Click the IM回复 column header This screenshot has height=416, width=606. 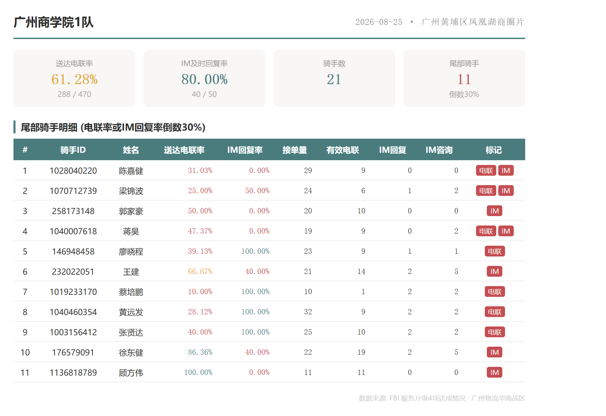(393, 150)
